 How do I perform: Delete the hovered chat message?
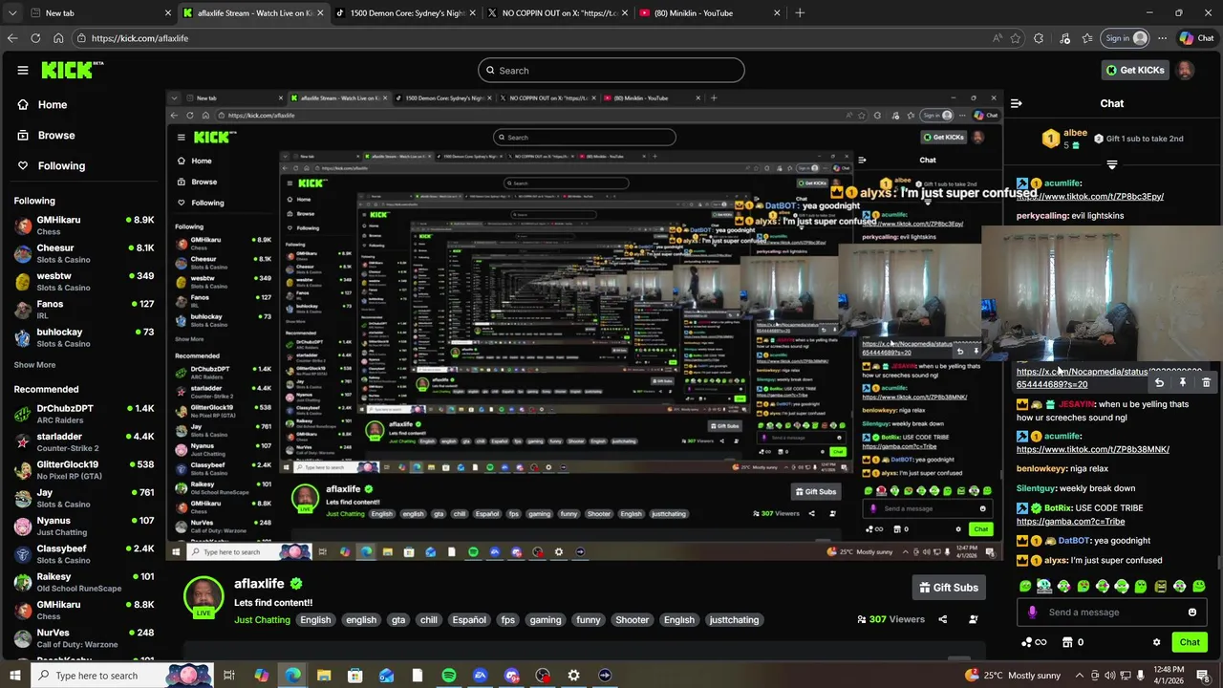[1206, 382]
